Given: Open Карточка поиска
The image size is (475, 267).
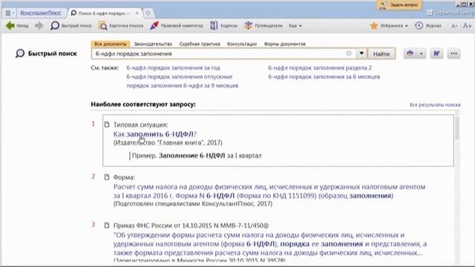Looking at the screenshot, I should pyautogui.click(x=121, y=26).
